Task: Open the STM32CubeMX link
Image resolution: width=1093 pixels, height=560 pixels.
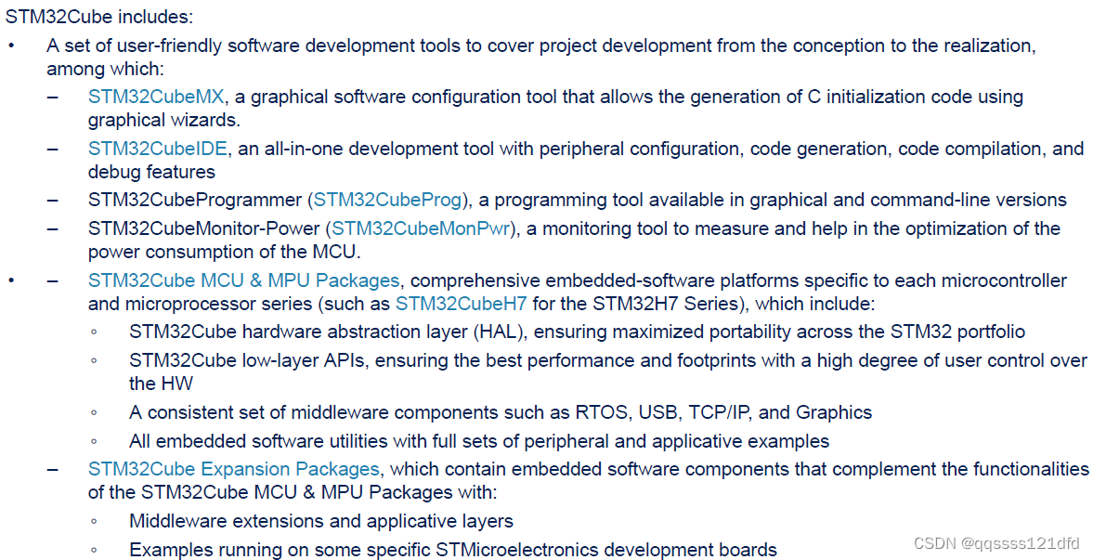Action: tap(156, 97)
